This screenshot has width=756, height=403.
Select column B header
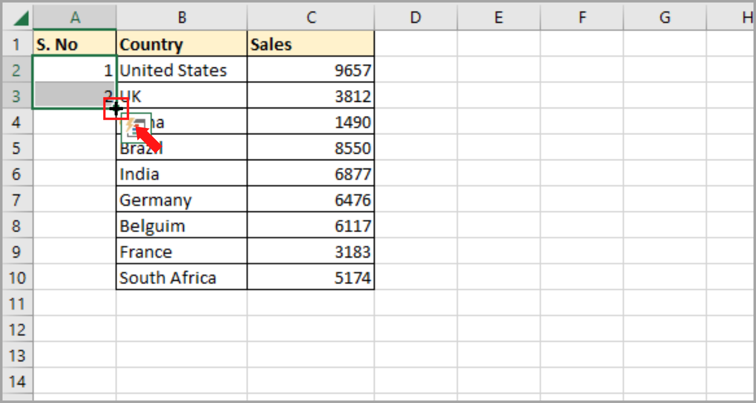pos(181,18)
